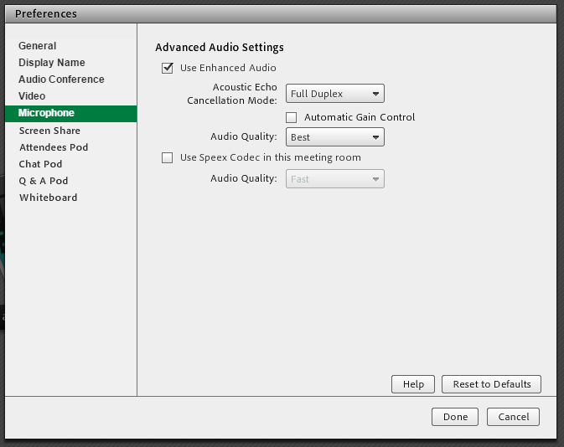The width and height of the screenshot is (564, 447).
Task: Uncheck Use Enhanced Audio checkbox
Action: coord(168,68)
